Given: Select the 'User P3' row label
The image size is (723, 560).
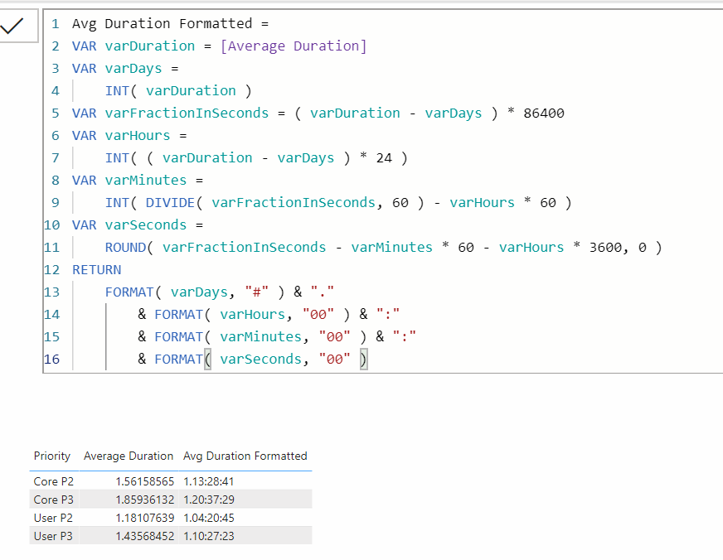Looking at the screenshot, I should coord(53,536).
